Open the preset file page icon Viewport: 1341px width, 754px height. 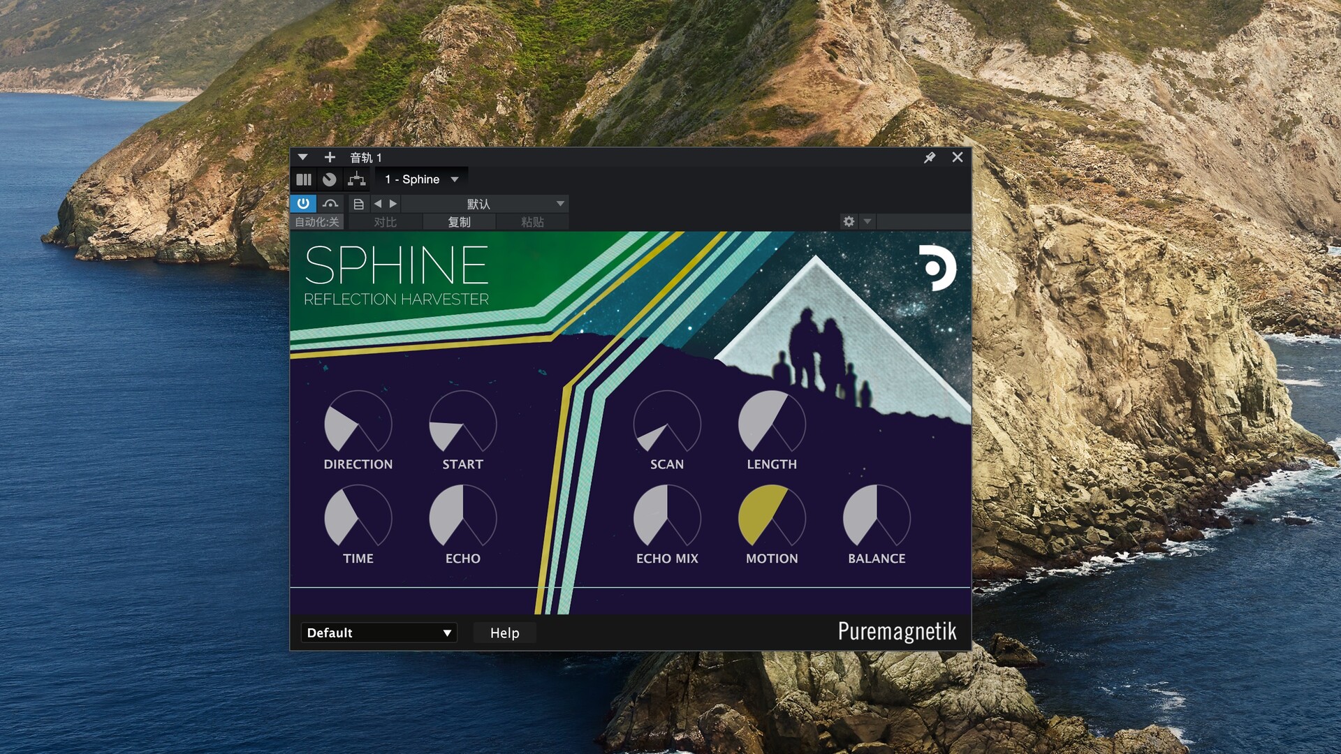pyautogui.click(x=358, y=204)
